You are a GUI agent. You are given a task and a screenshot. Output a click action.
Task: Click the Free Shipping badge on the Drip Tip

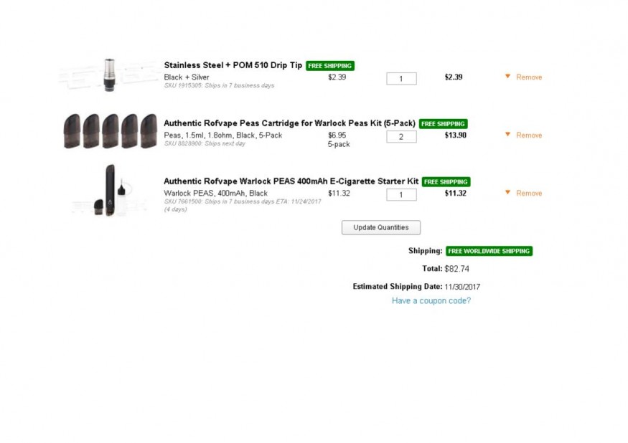330,66
